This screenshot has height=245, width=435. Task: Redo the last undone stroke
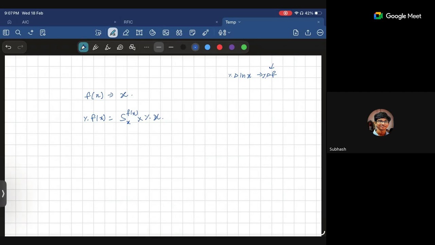(x=20, y=47)
